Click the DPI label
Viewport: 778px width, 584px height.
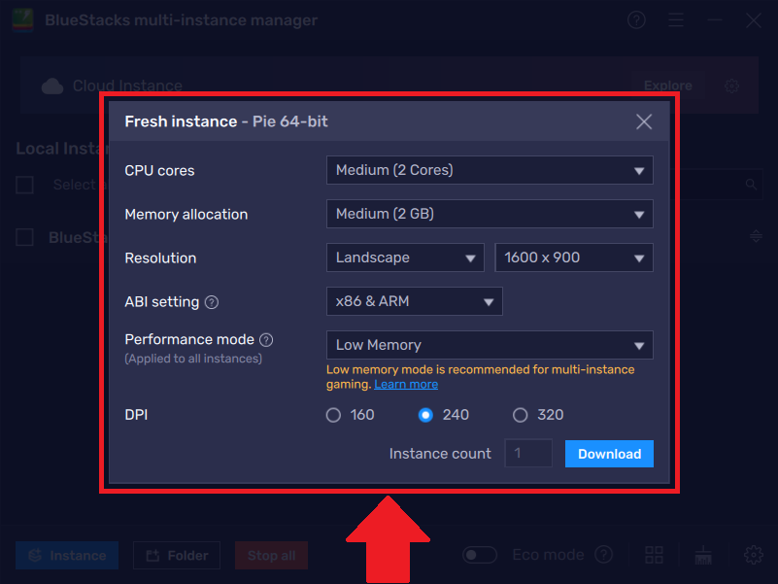[136, 415]
